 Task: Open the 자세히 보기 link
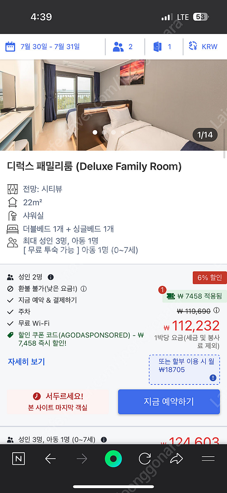click(x=26, y=361)
